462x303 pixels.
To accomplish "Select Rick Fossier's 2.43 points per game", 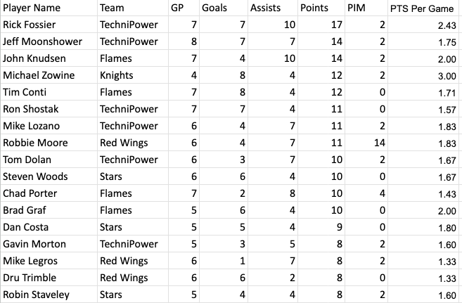I will tap(424, 25).
